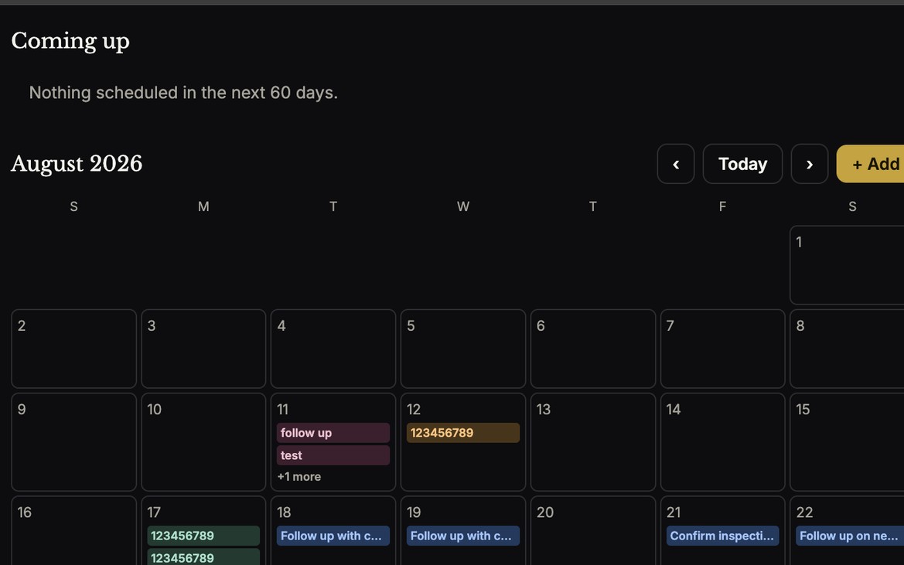Select the August 7 day cell
Screen dimensions: 904x565
click(722, 349)
